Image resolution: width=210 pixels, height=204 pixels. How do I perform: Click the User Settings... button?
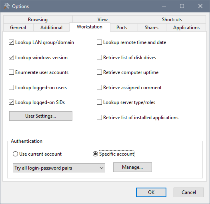[41, 116]
